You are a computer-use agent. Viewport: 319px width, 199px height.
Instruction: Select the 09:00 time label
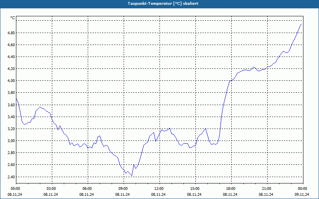pyautogui.click(x=123, y=189)
